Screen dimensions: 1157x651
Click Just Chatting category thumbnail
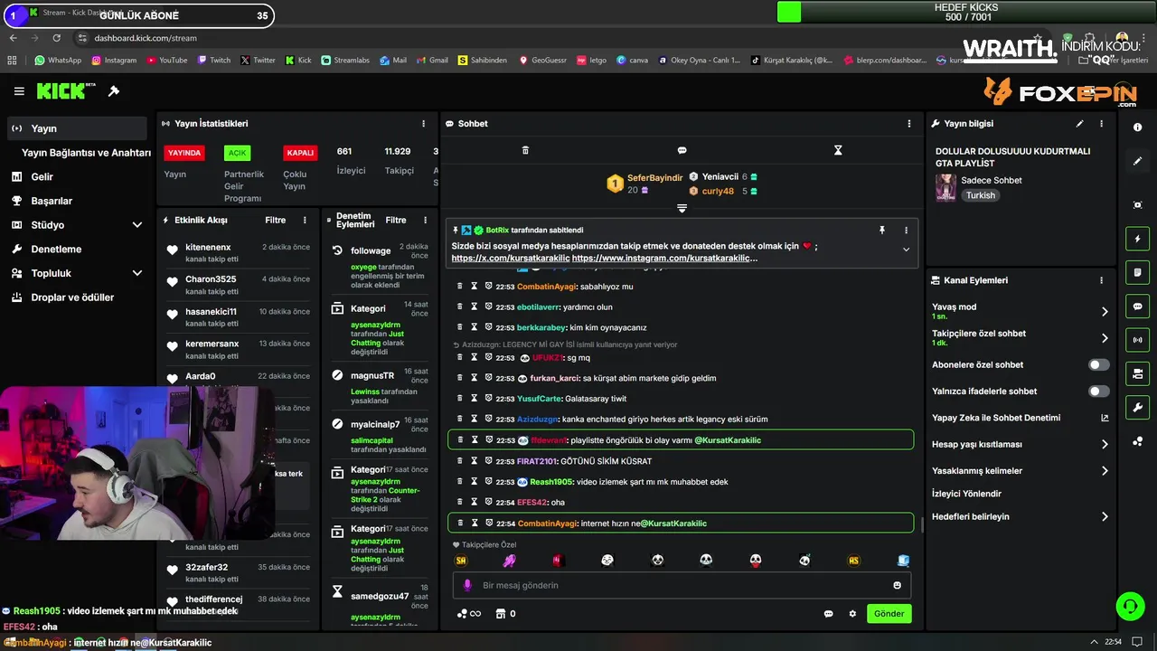click(x=945, y=187)
